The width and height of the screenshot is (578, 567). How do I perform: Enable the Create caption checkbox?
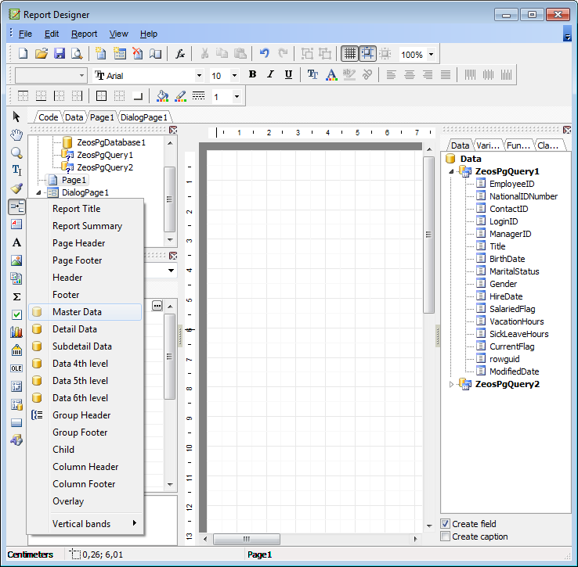coord(446,536)
